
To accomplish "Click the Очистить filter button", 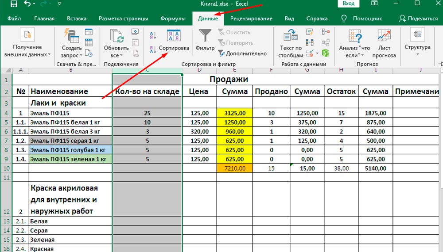I will click(234, 32).
